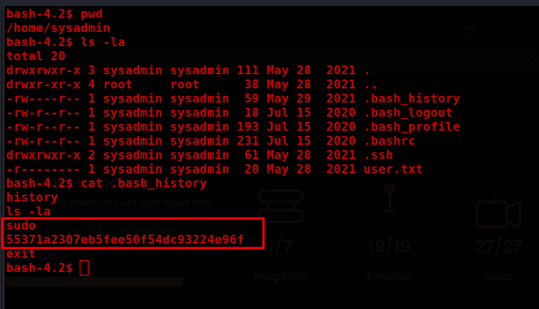This screenshot has height=309, width=539.
Task: Click the .bash_profile file entry
Action: [x=412, y=127]
